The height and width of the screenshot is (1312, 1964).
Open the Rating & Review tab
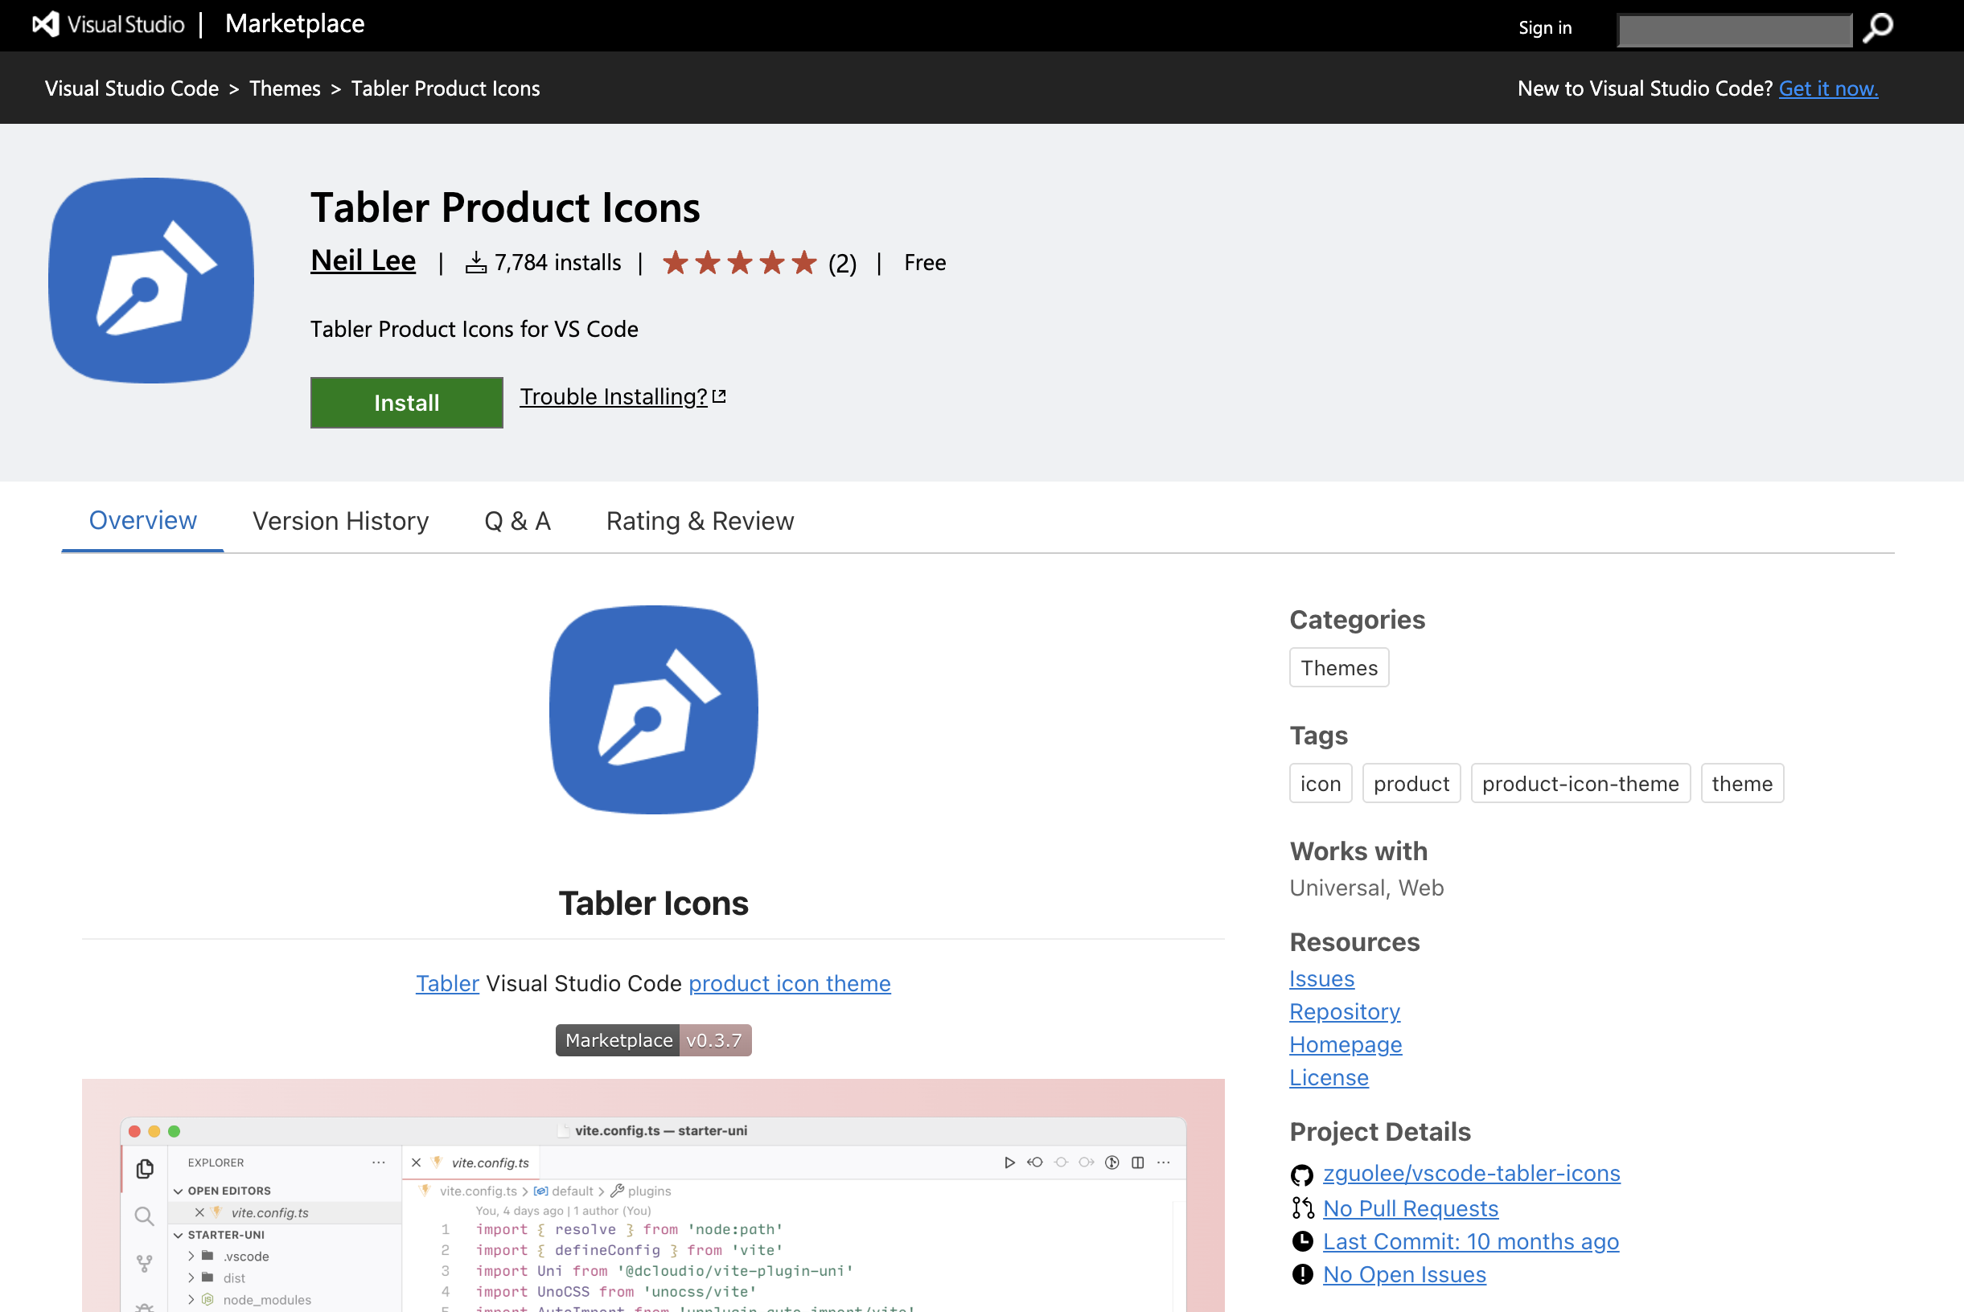pyautogui.click(x=699, y=520)
